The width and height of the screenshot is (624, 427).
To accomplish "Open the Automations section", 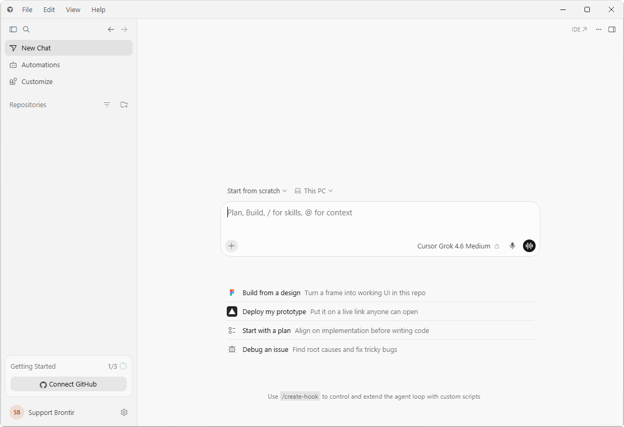I will click(x=68, y=65).
